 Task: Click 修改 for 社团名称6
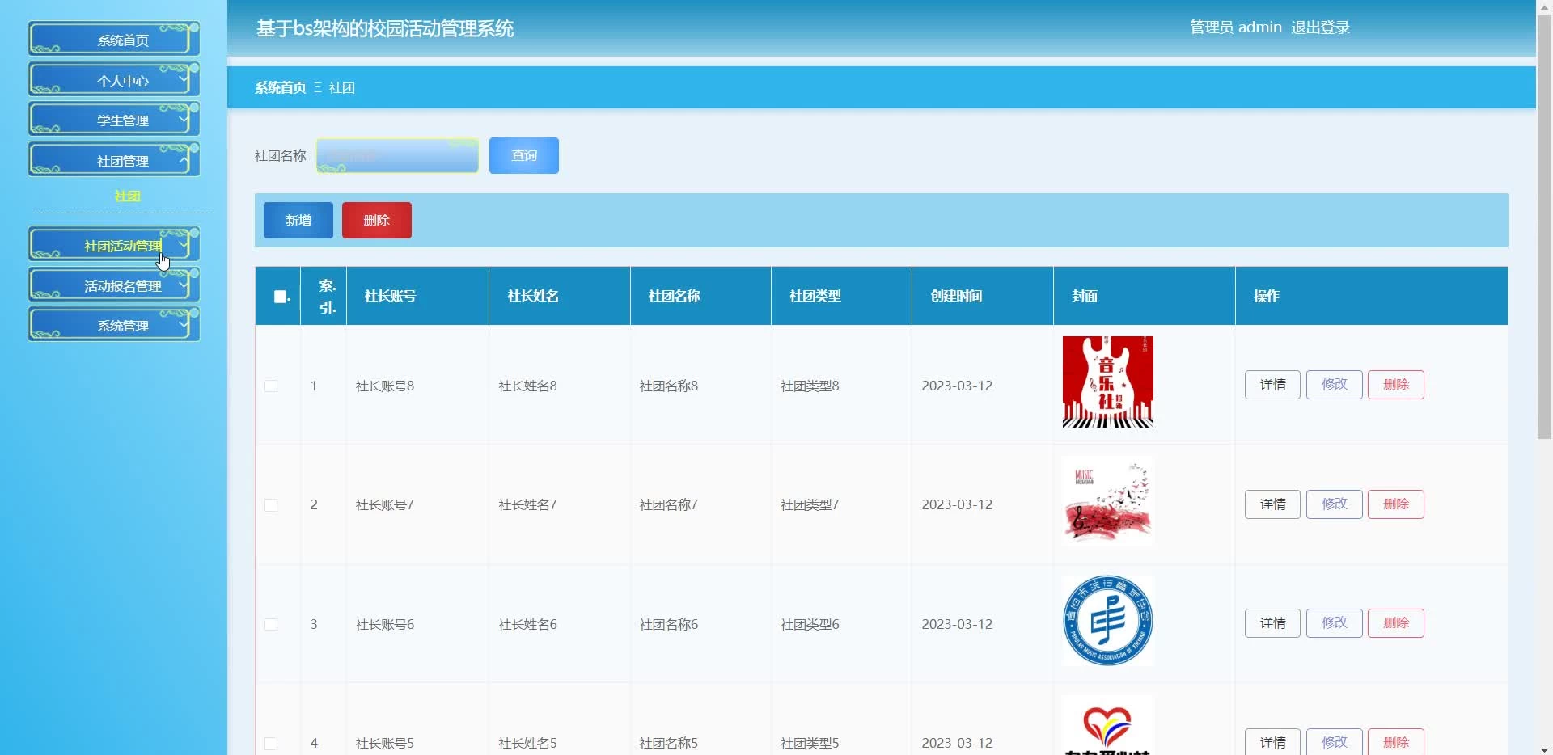point(1335,623)
